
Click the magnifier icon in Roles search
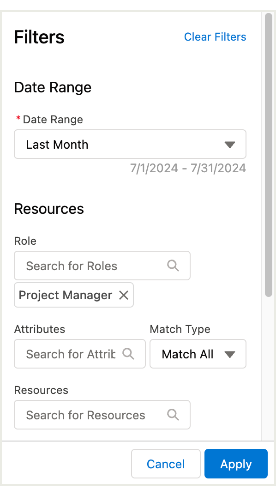click(173, 266)
